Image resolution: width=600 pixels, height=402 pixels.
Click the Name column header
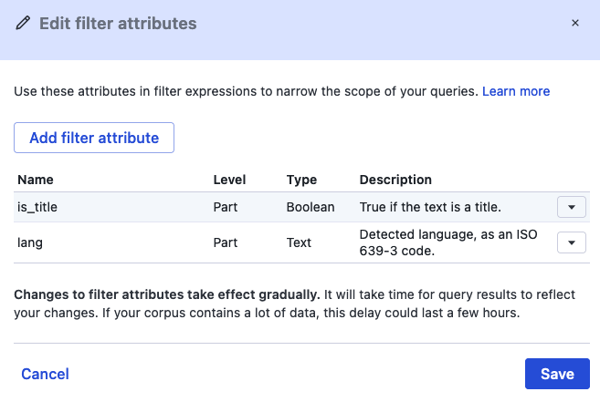(x=36, y=180)
